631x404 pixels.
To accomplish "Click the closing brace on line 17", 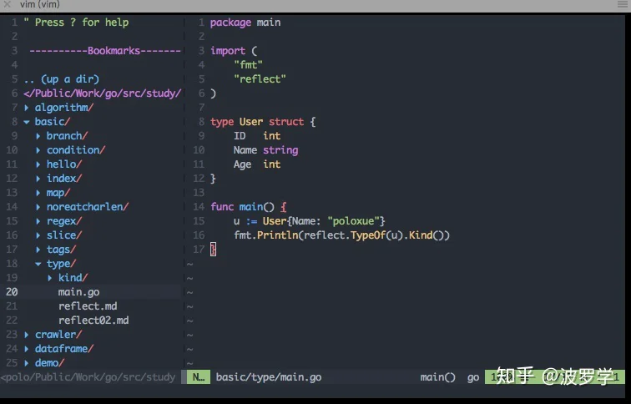I will [214, 250].
